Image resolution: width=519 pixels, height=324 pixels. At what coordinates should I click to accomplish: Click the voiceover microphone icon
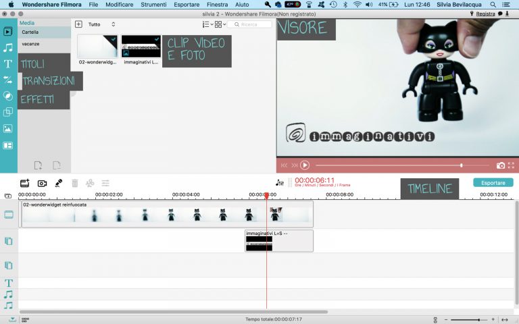click(59, 183)
